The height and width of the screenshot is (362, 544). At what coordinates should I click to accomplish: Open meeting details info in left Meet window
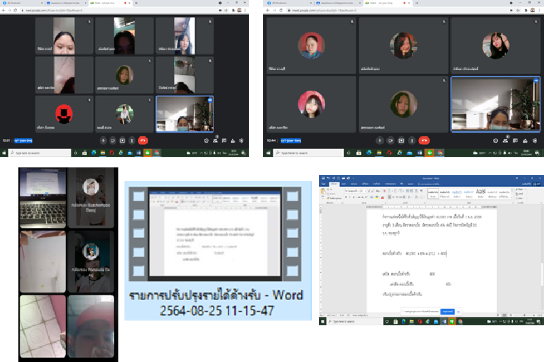coord(206,140)
